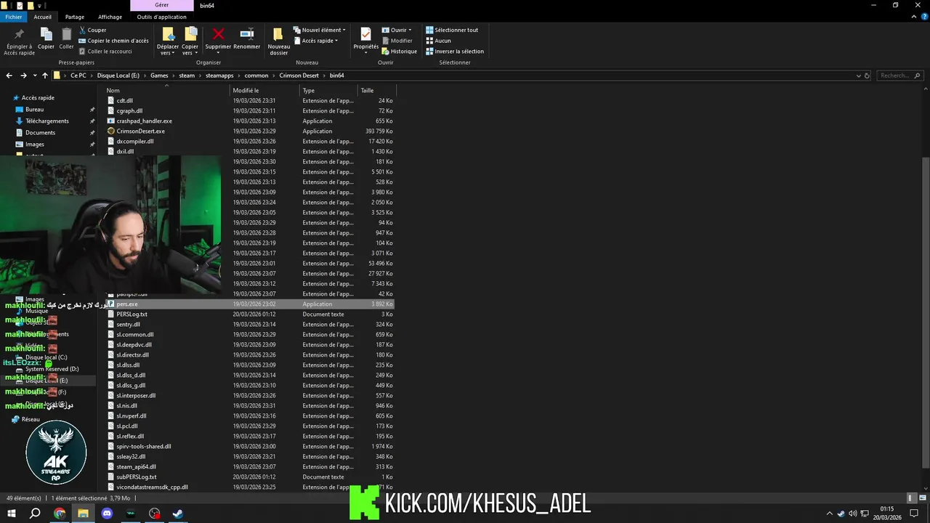Go to Ce PC in the breadcrumb

point(78,76)
